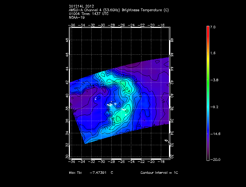Click the purple bottom of the color bar
The width and height of the screenshot is (246, 187).
tap(208, 155)
